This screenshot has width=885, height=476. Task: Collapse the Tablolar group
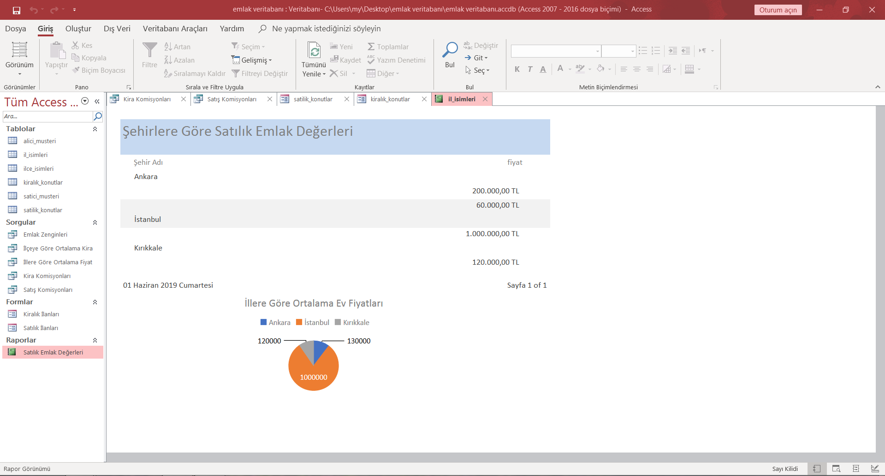(x=95, y=129)
